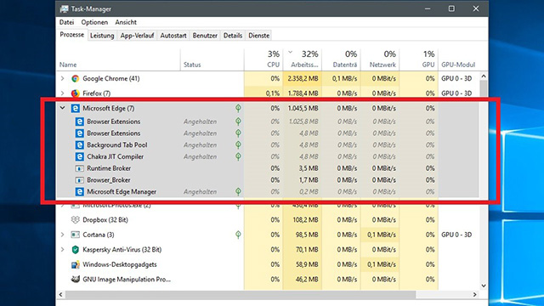Click the leaf icon on the Chakra JIT Compiler row
Viewport: 544px width, 306px height.
coord(238,156)
